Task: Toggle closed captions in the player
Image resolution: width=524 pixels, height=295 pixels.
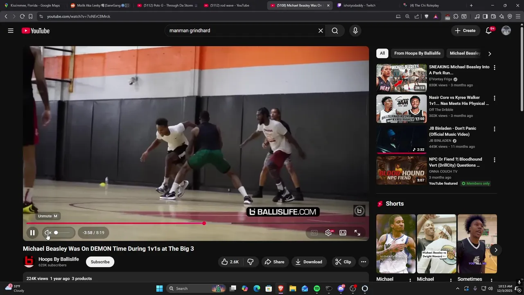Action: (314, 233)
